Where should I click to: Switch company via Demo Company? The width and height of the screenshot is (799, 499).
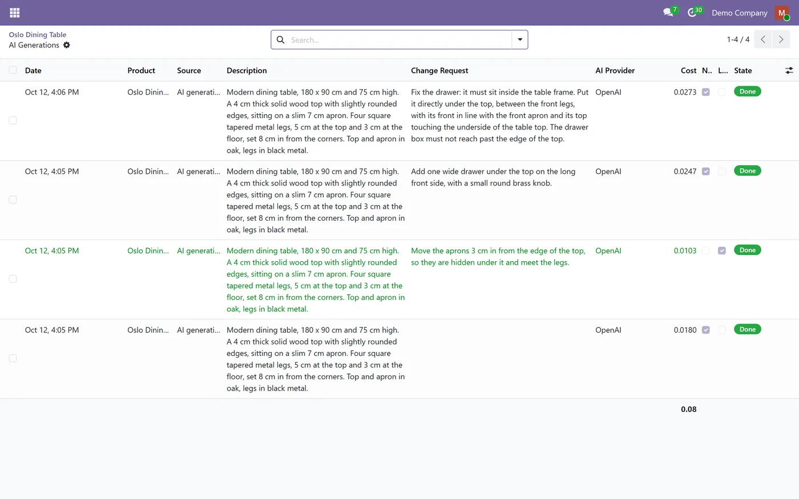click(x=740, y=13)
